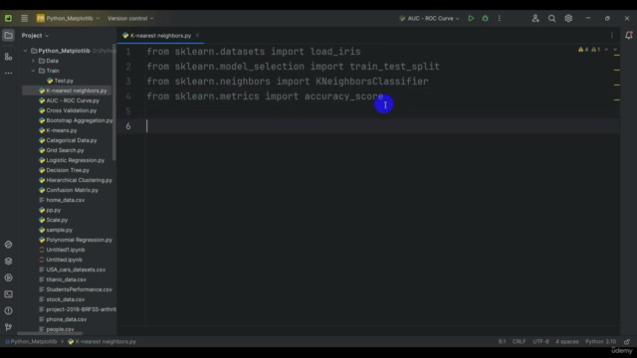Place cursor on empty line 5
Viewport: 637px width, 358px height.
[382, 111]
